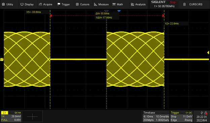Open the Math menu
Image resolution: width=210 pixels, height=123 pixels.
118,4
